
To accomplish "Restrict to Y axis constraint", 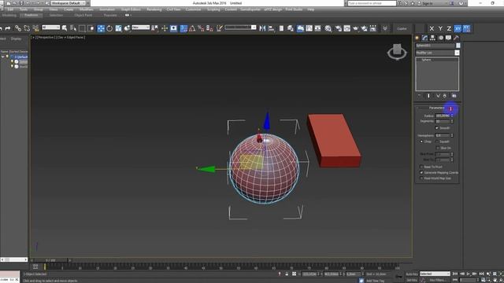I will click(440, 28).
